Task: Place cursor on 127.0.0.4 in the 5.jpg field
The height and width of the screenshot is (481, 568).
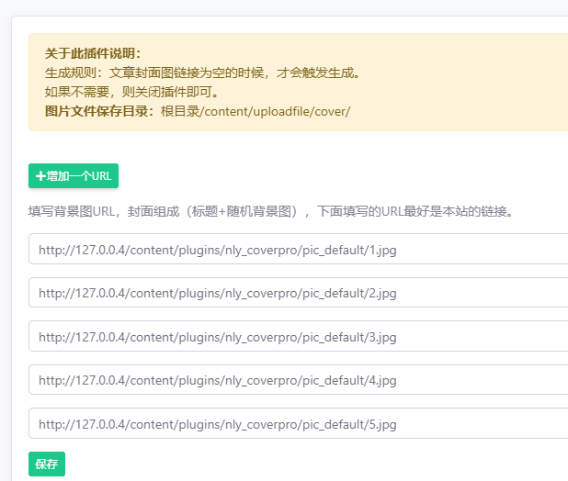Action: [x=95, y=424]
